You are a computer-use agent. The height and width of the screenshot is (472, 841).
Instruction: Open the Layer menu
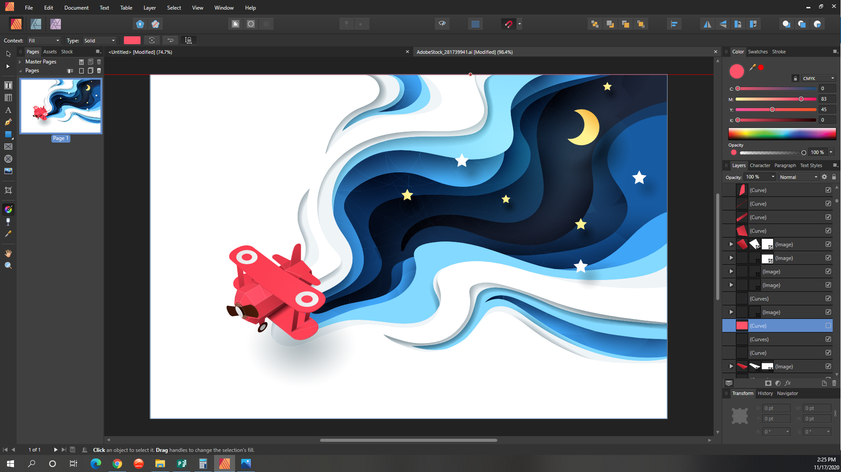(x=149, y=8)
